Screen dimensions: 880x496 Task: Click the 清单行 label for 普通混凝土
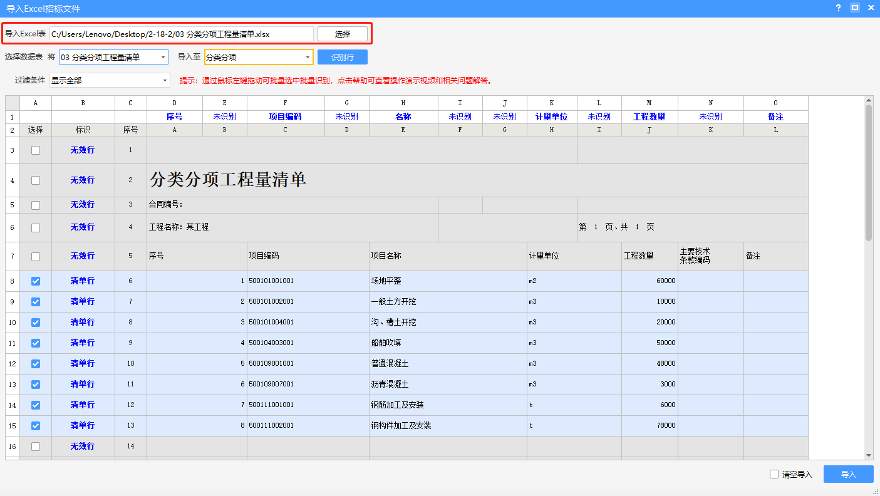point(82,363)
